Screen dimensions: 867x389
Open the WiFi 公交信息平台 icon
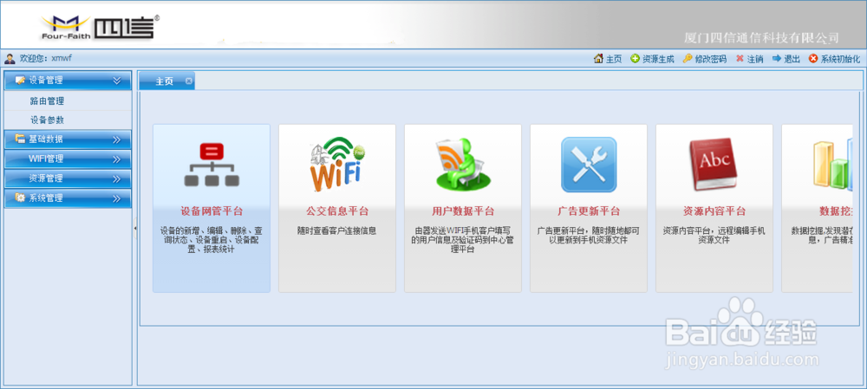tap(337, 164)
